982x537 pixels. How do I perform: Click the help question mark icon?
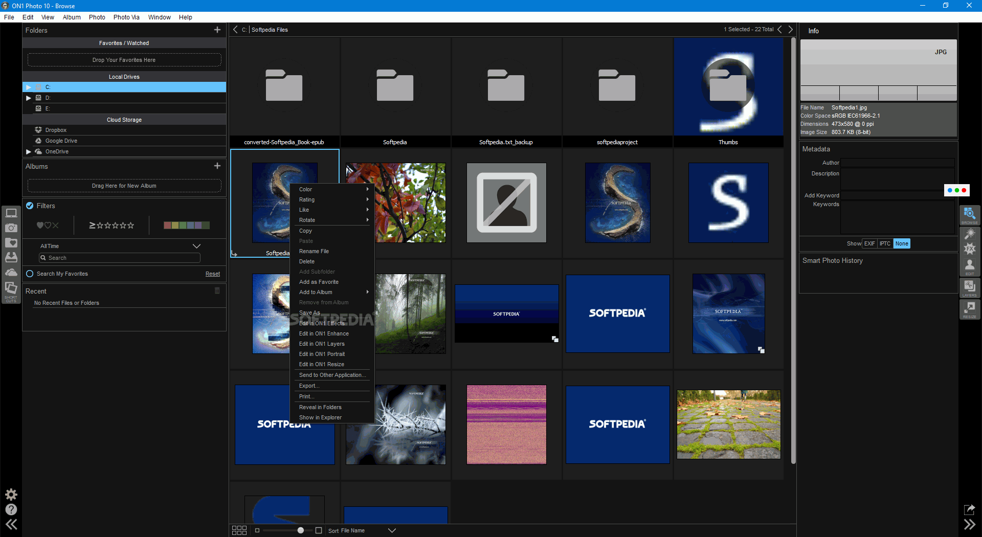[11, 509]
